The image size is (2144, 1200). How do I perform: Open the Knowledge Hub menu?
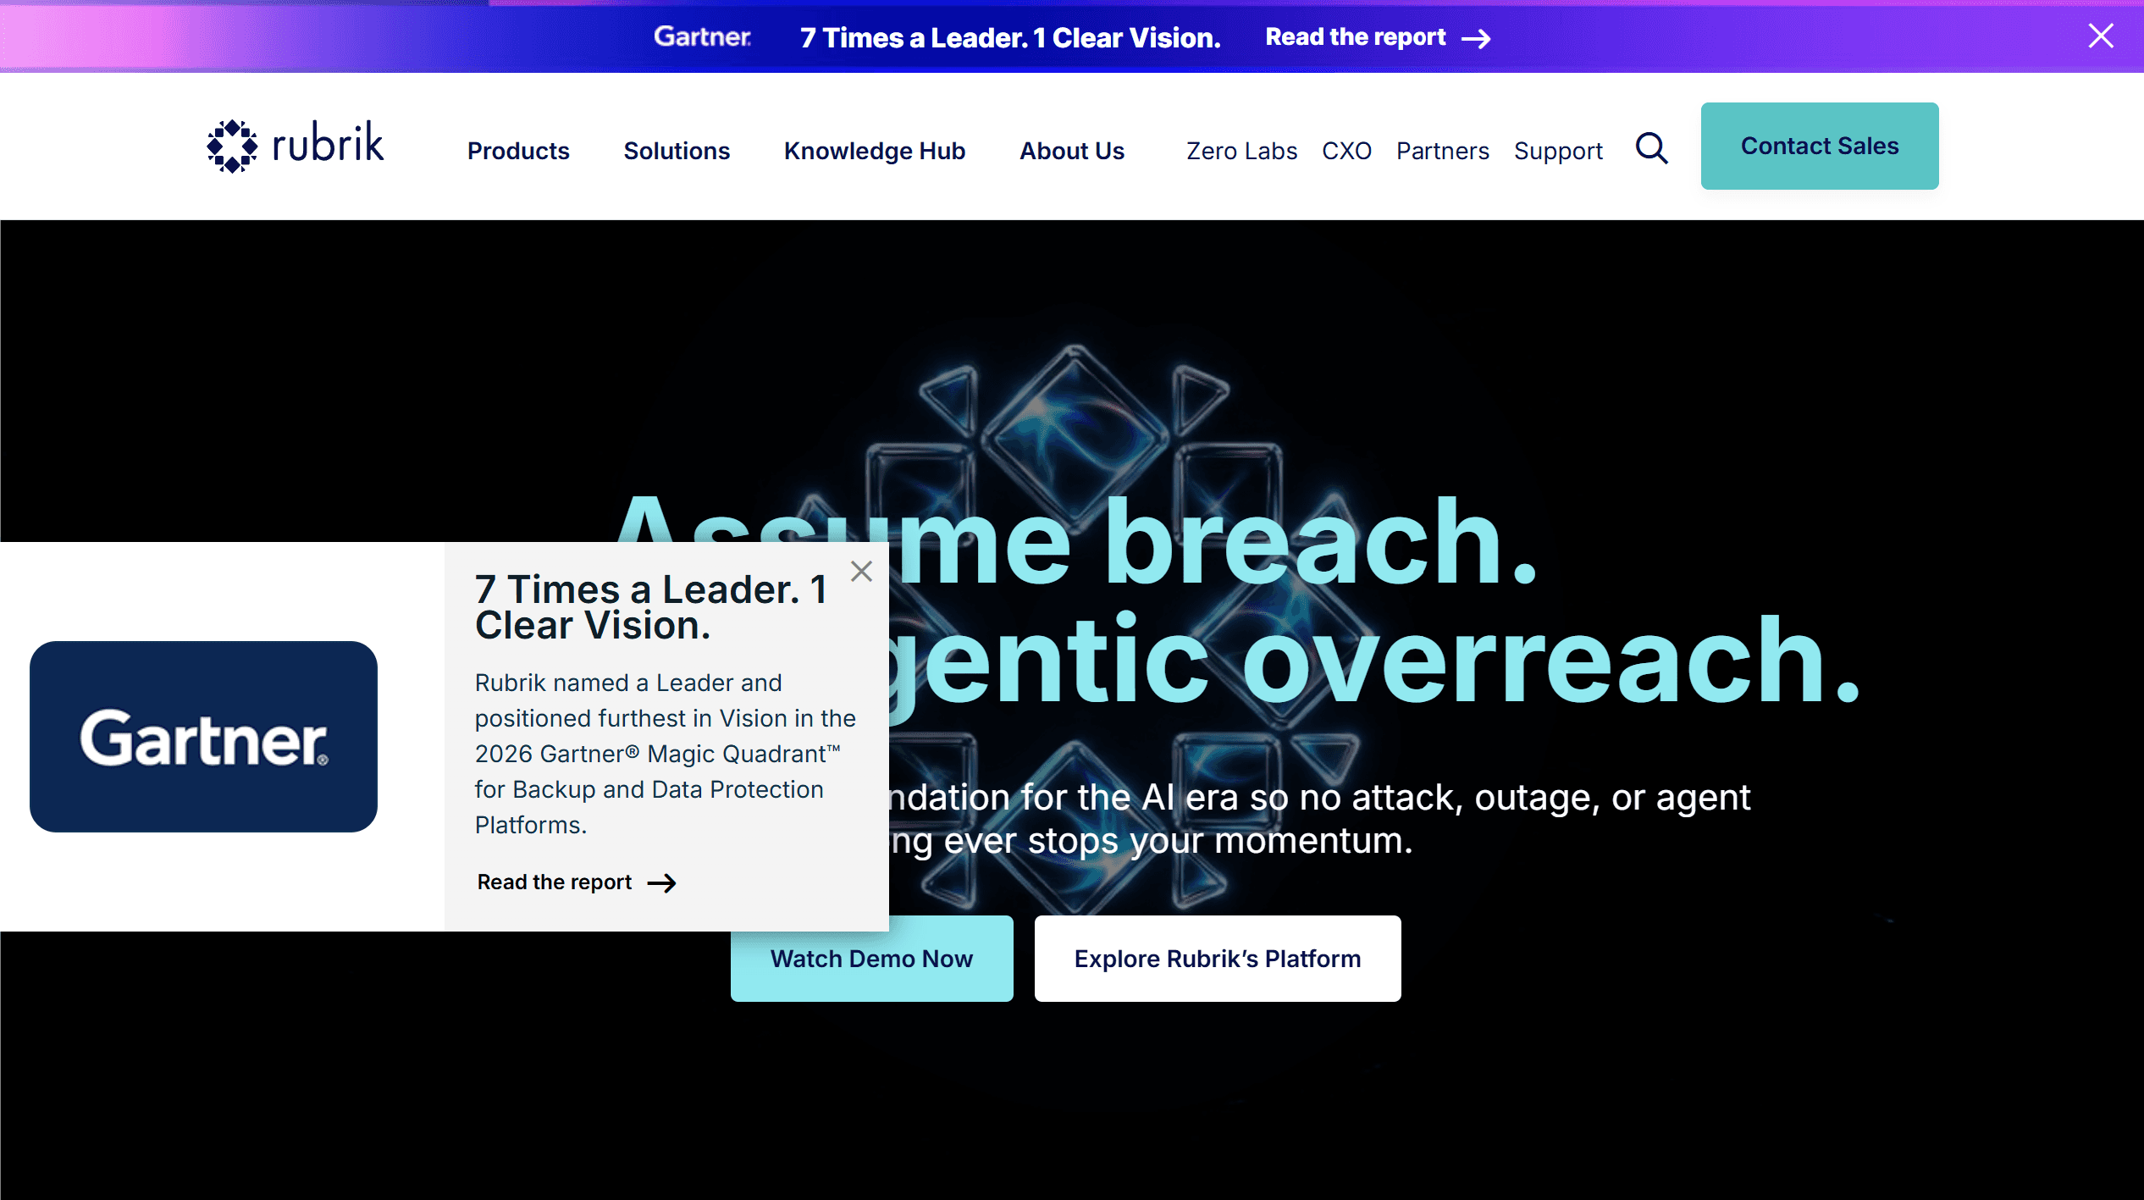(875, 151)
